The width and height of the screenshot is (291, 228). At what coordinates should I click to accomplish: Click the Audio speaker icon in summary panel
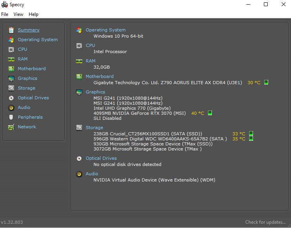[79, 174]
